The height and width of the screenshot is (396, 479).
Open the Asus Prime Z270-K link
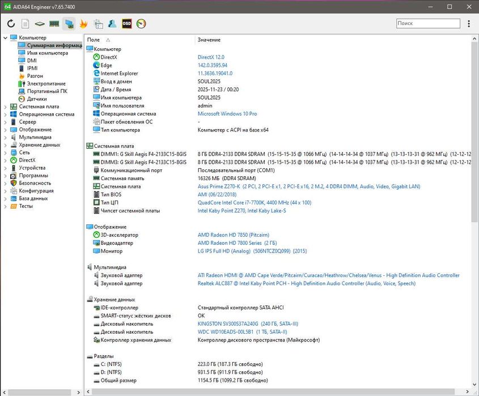(x=308, y=186)
